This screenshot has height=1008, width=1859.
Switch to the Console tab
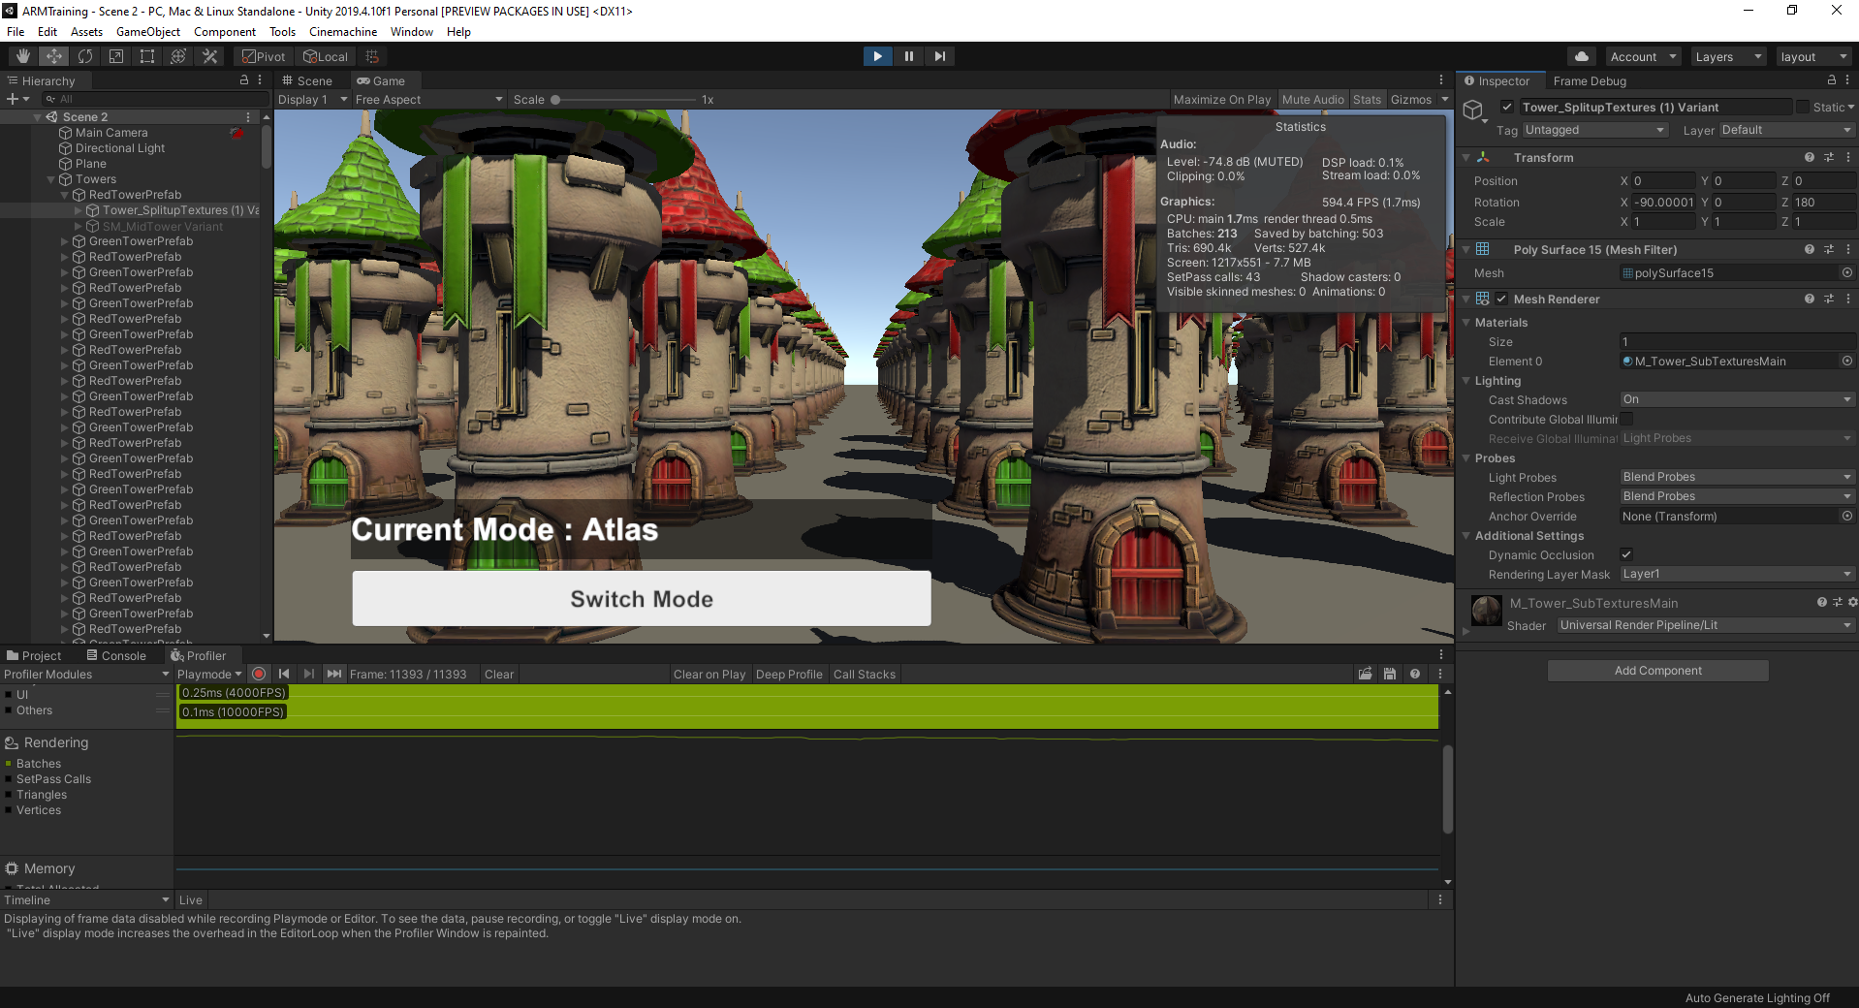point(116,655)
